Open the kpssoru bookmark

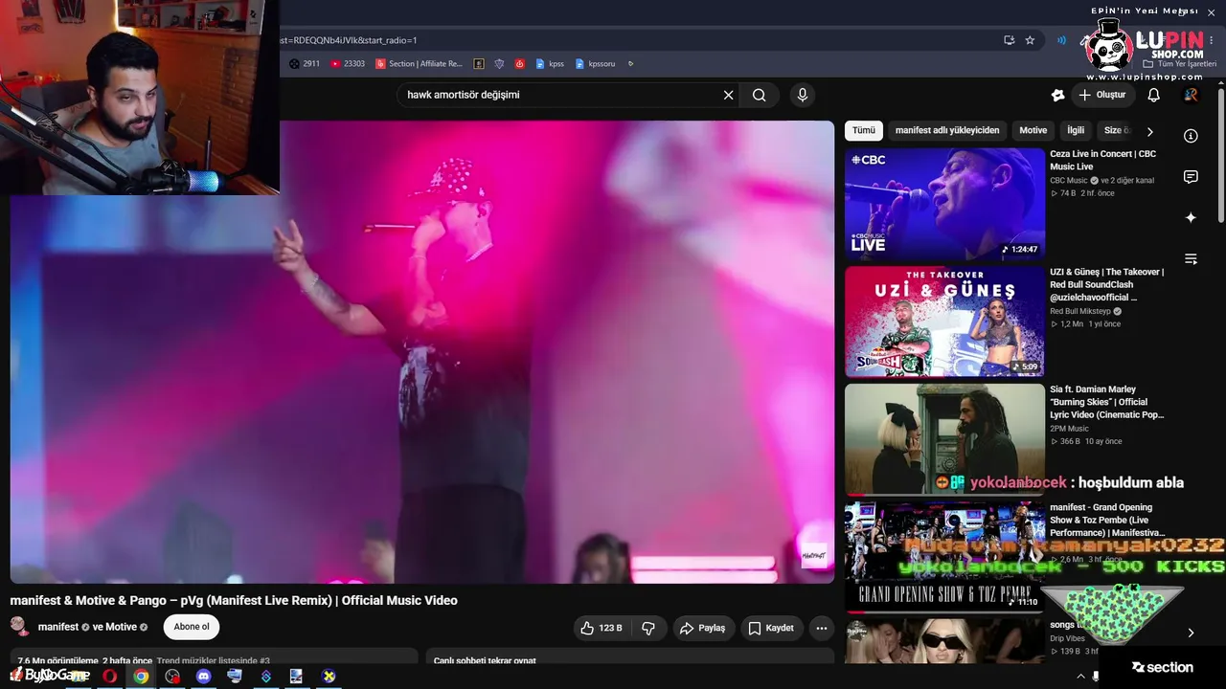click(595, 64)
